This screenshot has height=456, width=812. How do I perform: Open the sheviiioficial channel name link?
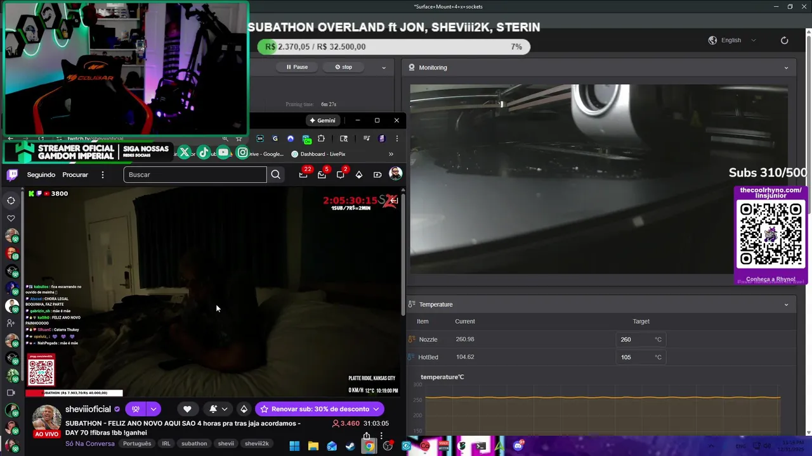[88, 409]
